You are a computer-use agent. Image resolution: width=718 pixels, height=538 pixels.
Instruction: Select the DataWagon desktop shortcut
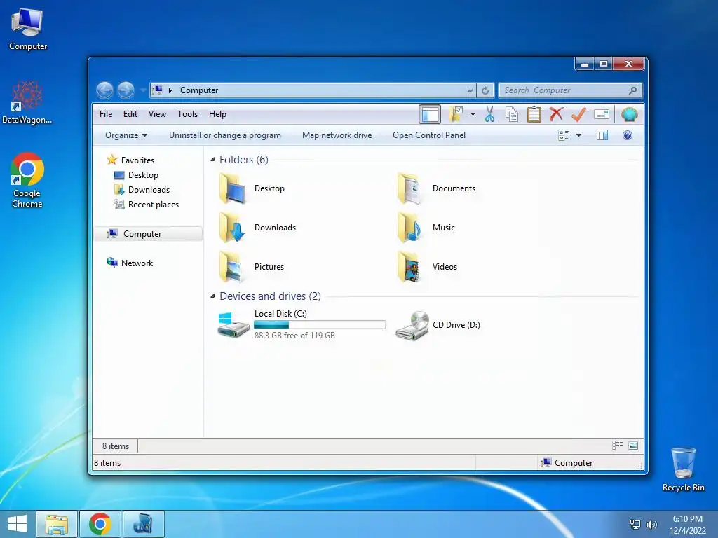27,102
